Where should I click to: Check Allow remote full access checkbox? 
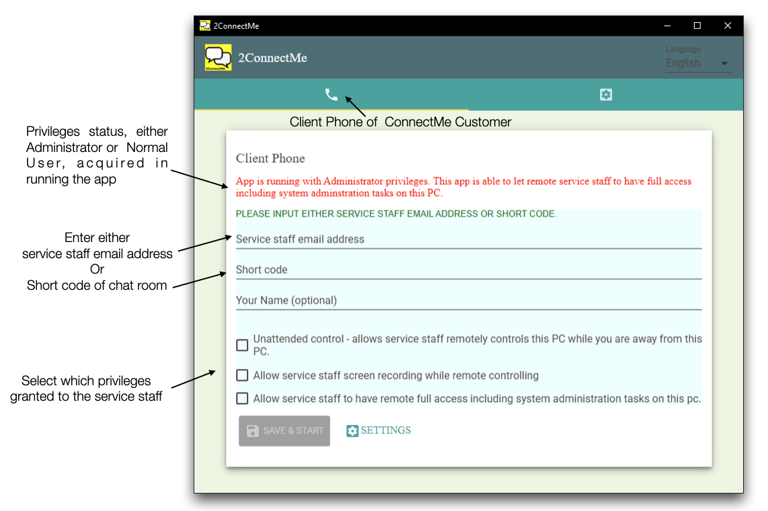click(243, 398)
